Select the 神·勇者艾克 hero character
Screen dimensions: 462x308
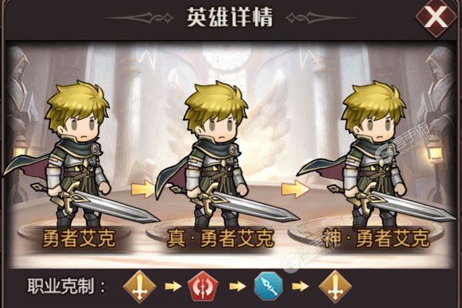374,153
